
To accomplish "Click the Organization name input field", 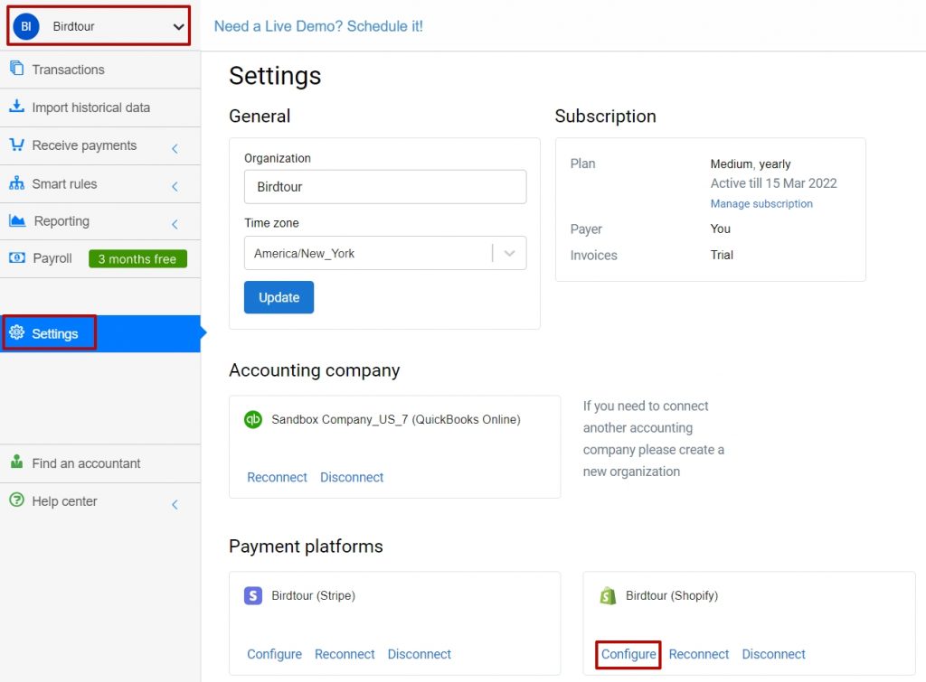I will 384,187.
